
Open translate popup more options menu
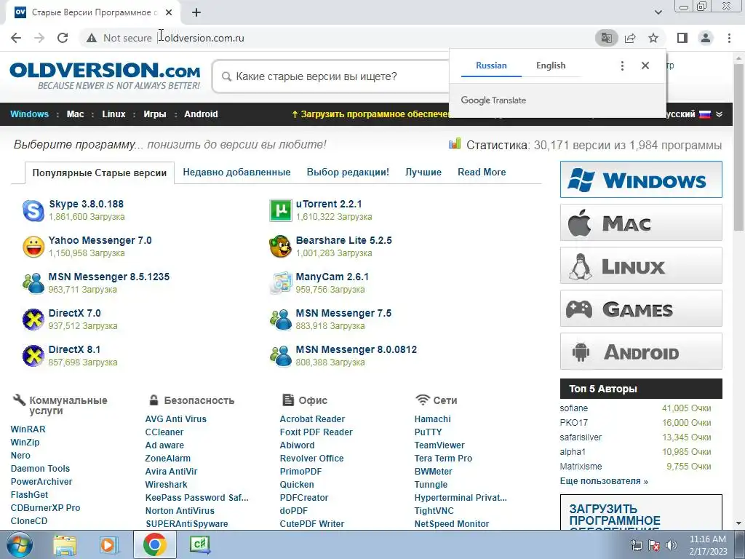[x=622, y=66]
